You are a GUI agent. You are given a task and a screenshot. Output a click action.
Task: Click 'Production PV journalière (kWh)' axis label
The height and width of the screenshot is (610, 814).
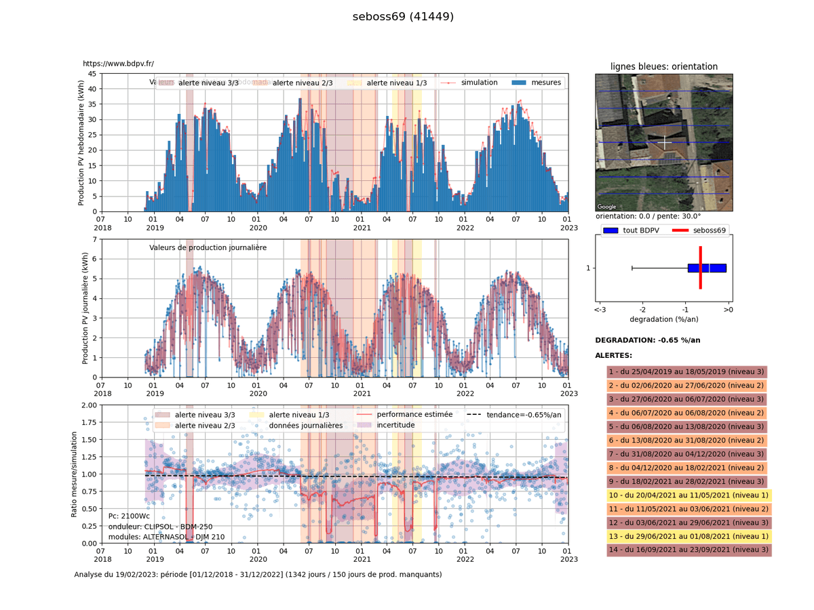85,308
